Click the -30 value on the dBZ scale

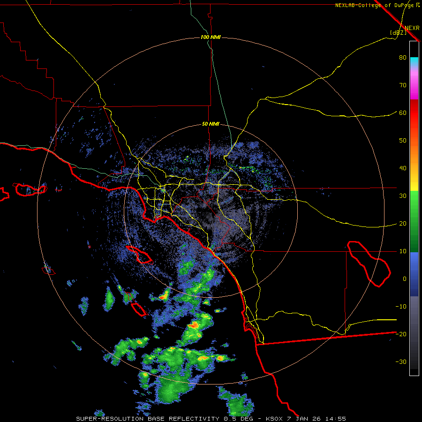(x=401, y=362)
